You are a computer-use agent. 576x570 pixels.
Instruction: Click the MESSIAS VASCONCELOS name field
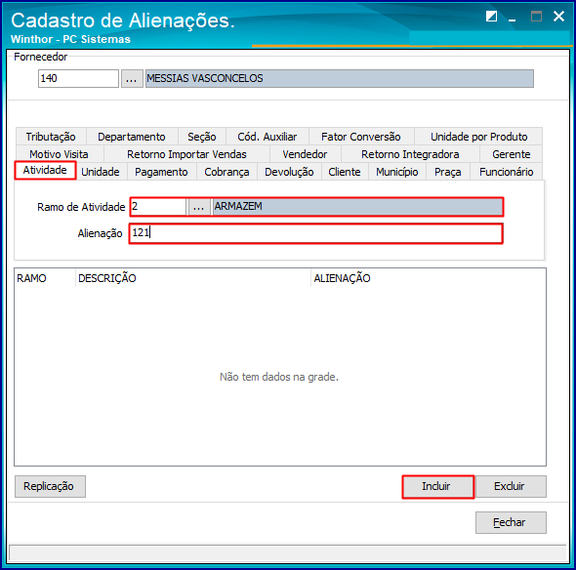point(340,79)
